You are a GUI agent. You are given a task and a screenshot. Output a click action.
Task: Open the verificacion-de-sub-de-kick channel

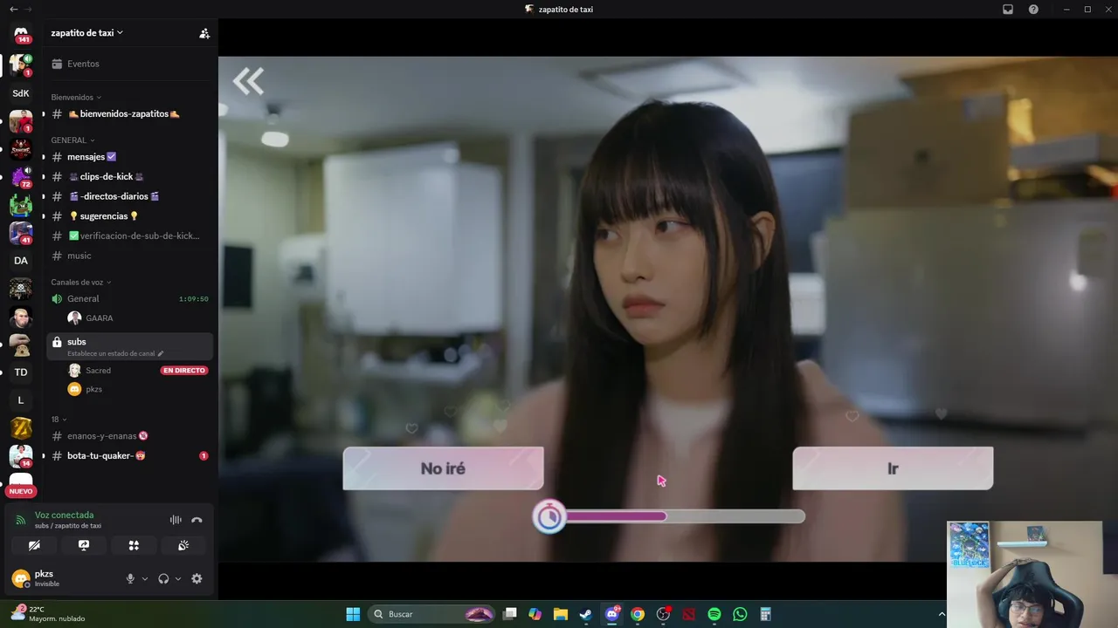tap(129, 235)
